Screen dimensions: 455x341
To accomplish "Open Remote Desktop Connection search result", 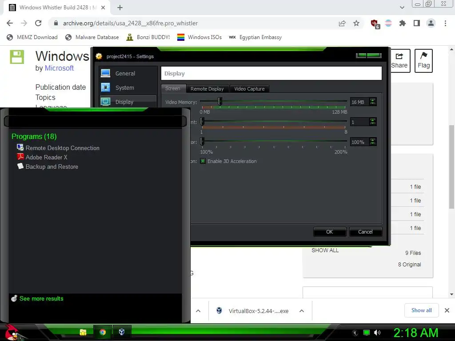I will click(x=58, y=148).
